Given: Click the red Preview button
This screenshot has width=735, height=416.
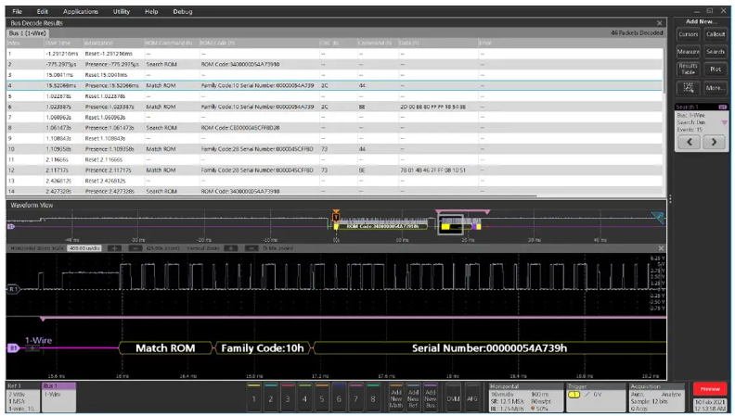Looking at the screenshot, I should pyautogui.click(x=710, y=389).
